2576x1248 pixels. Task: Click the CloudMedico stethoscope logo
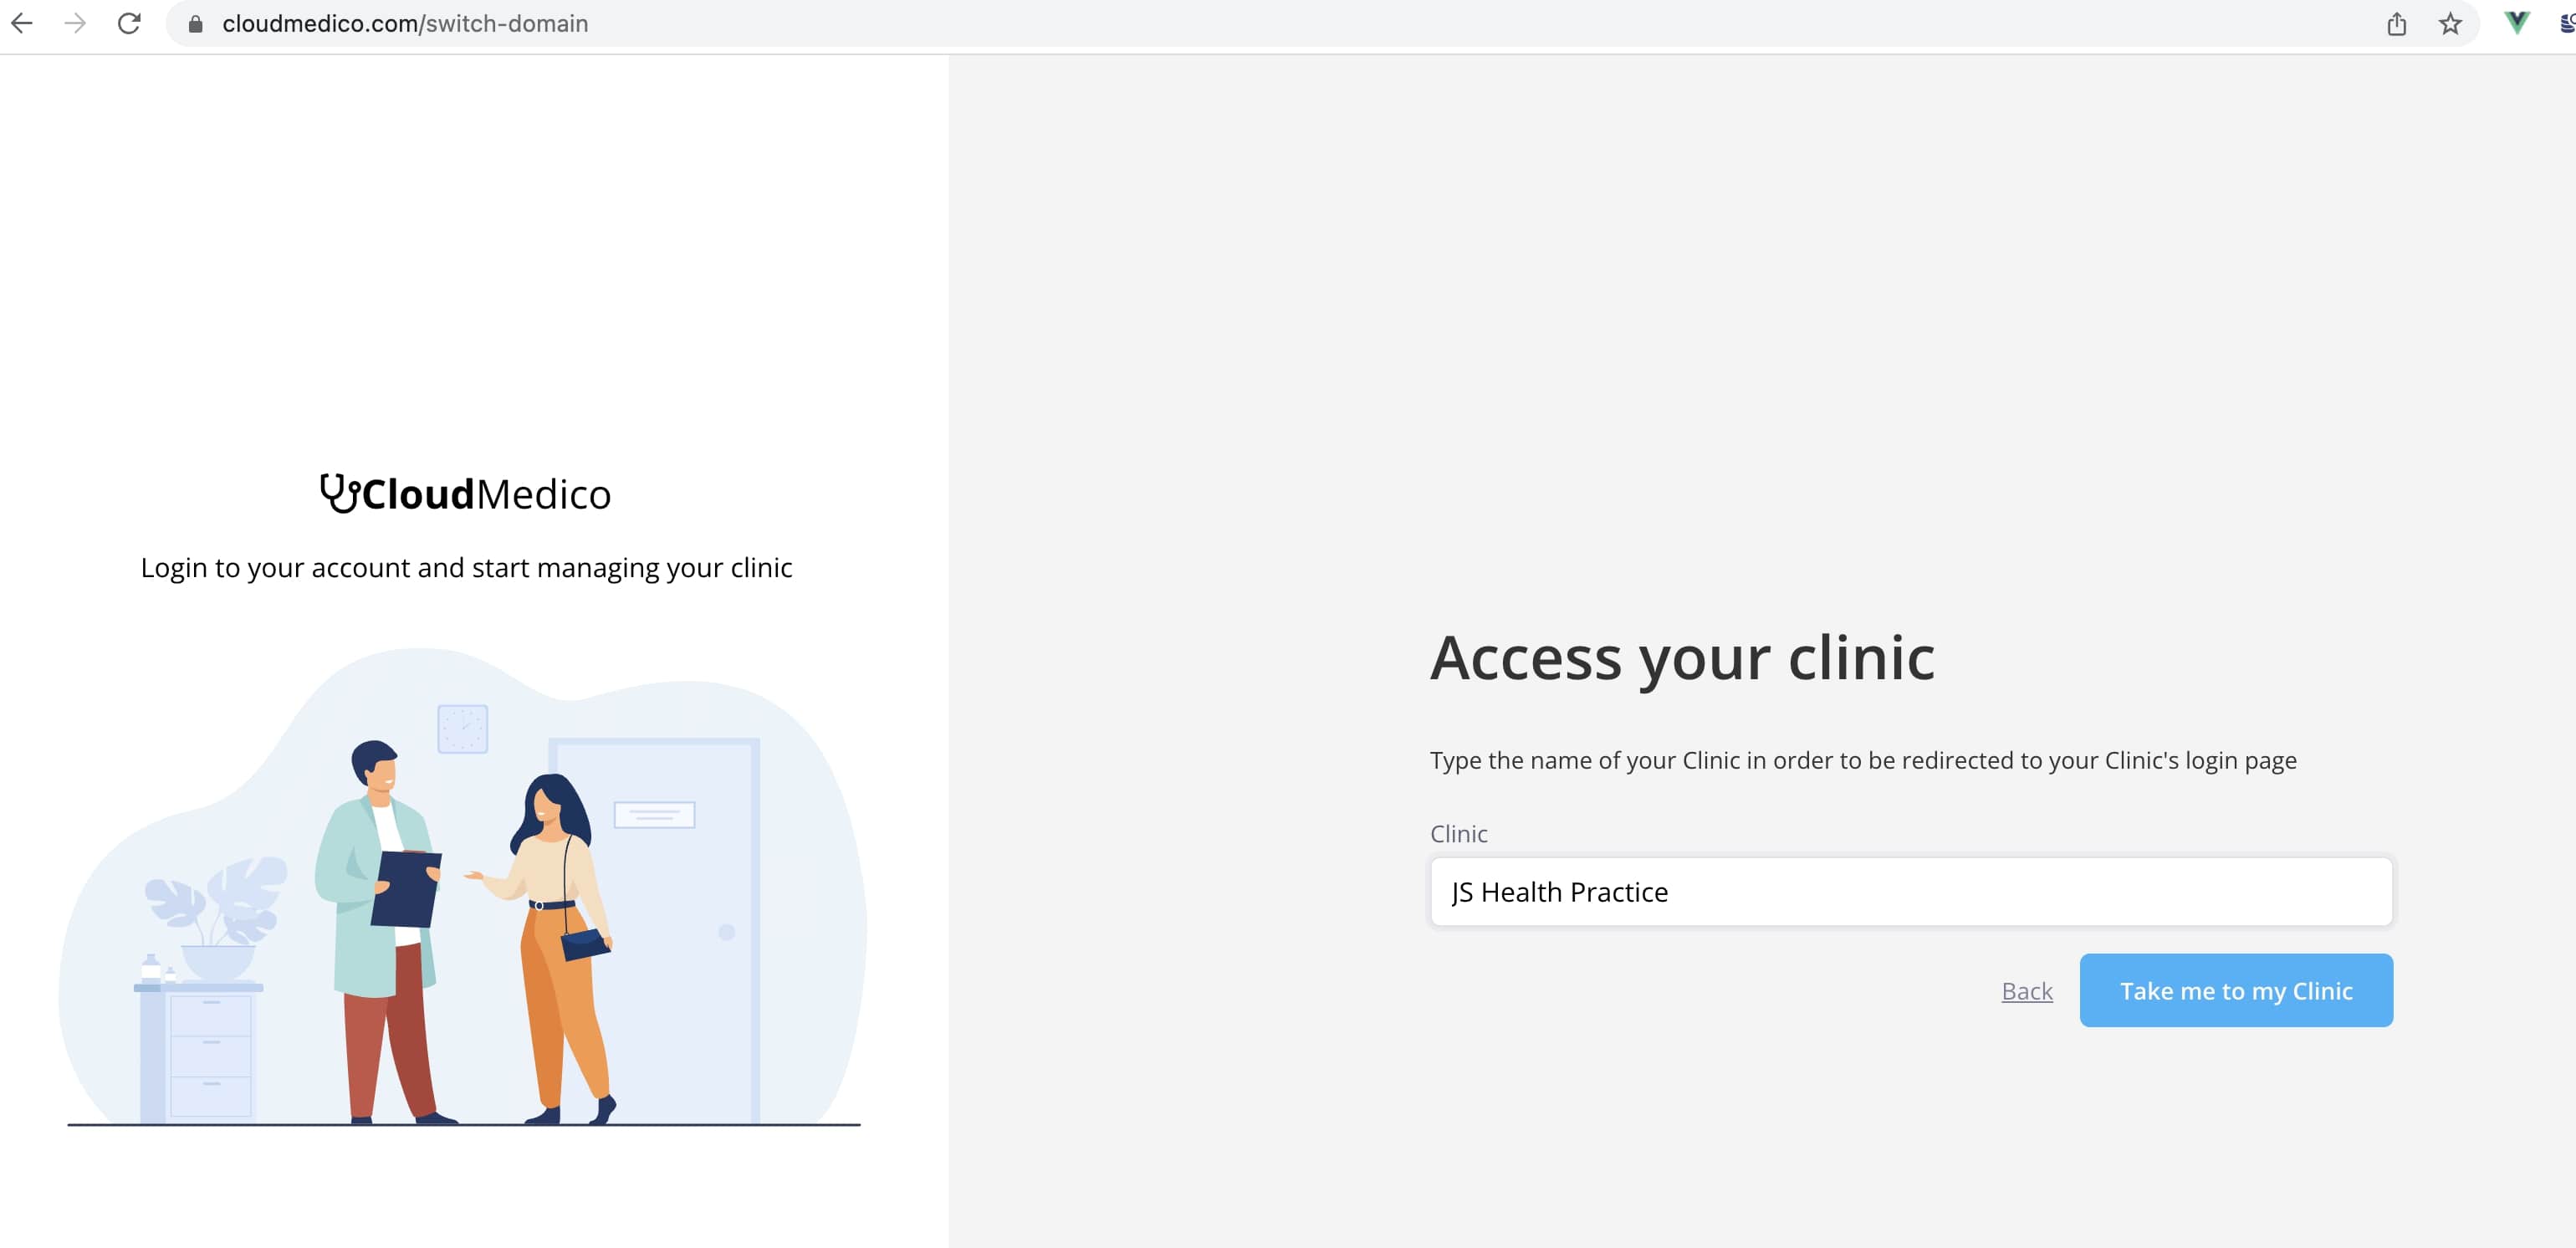pos(340,491)
